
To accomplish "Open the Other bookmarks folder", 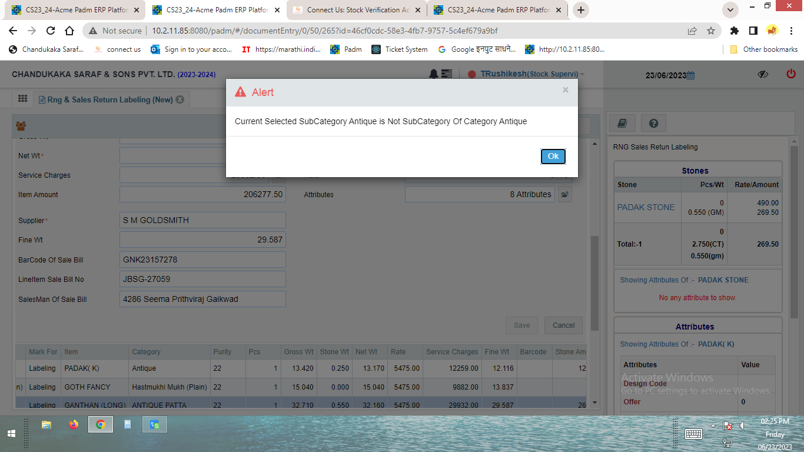I will [763, 49].
